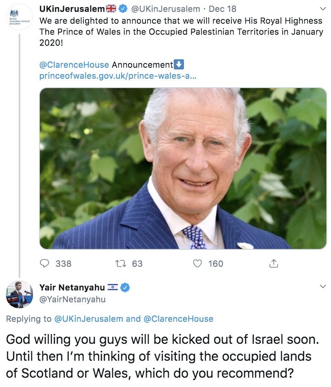Click the Yair Netanyahu display name
The image size is (331, 387).
tap(72, 288)
